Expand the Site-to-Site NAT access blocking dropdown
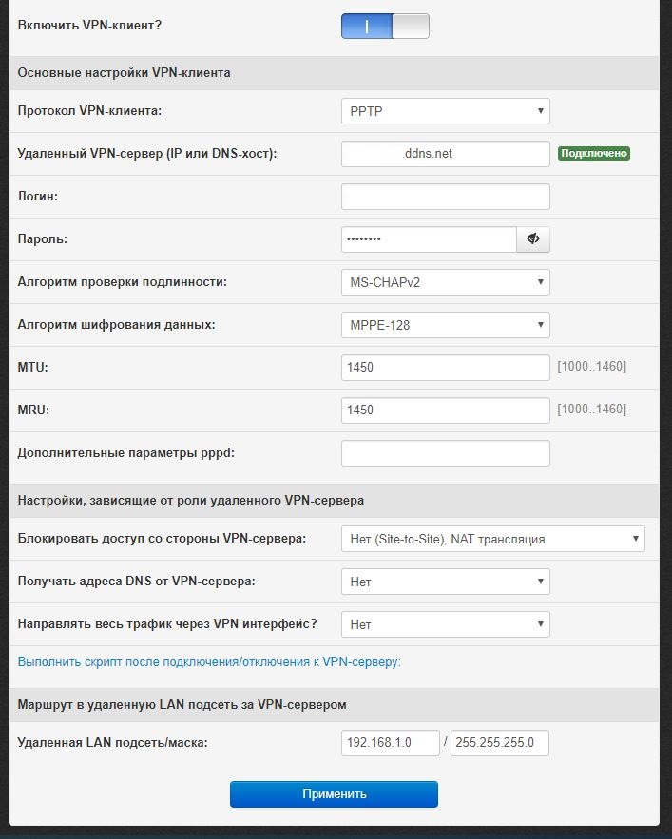Image resolution: width=672 pixels, height=839 pixels. pyautogui.click(x=492, y=539)
